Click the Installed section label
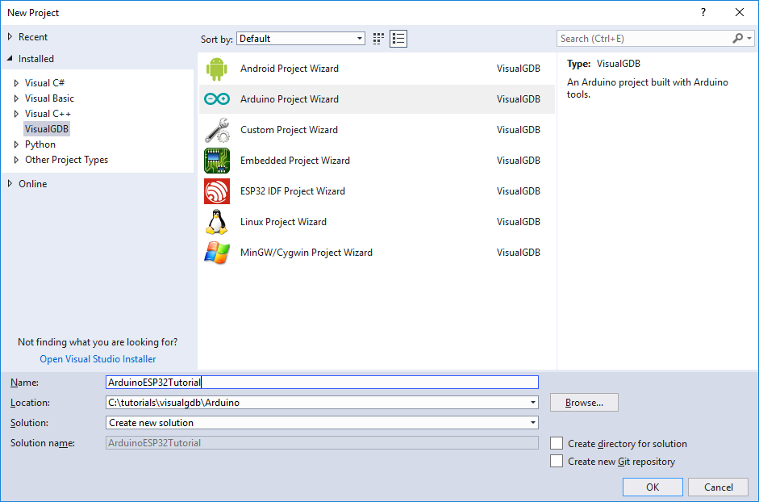759x502 pixels. click(36, 59)
